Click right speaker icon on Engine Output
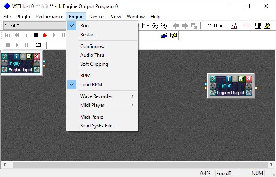The image size is (276, 177). 248,92
